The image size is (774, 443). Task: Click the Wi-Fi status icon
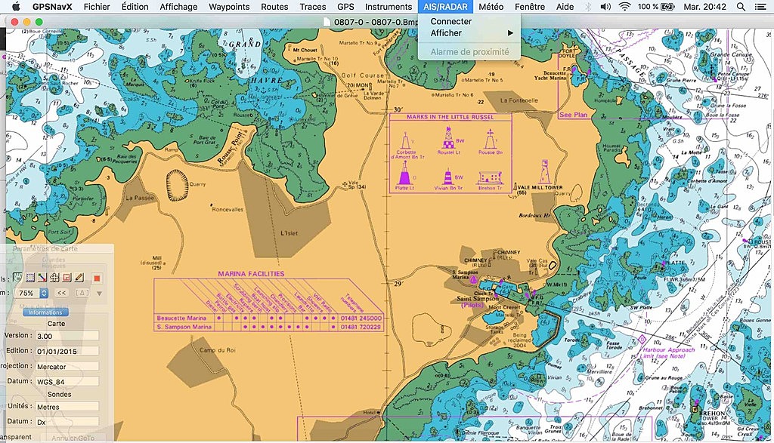(x=624, y=7)
